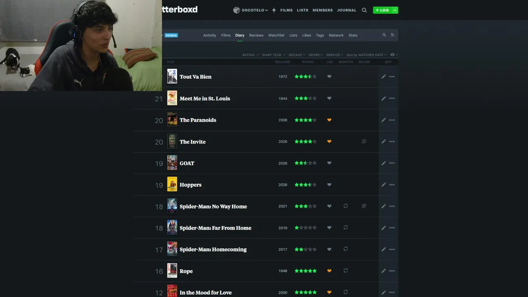The width and height of the screenshot is (528, 297).
Task: Open the GENRE filter dropdown
Action: coord(316,55)
